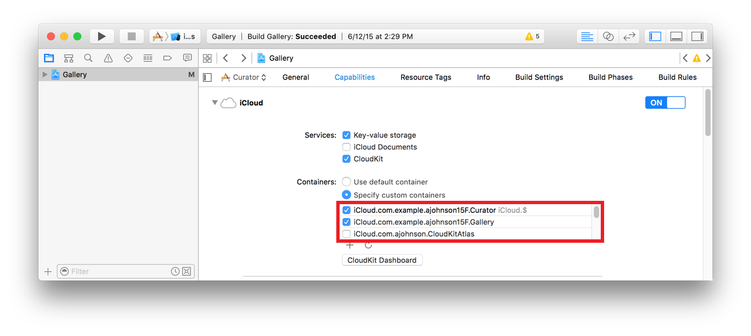The width and height of the screenshot is (751, 336).
Task: Switch to the Assistant editor
Action: point(608,36)
